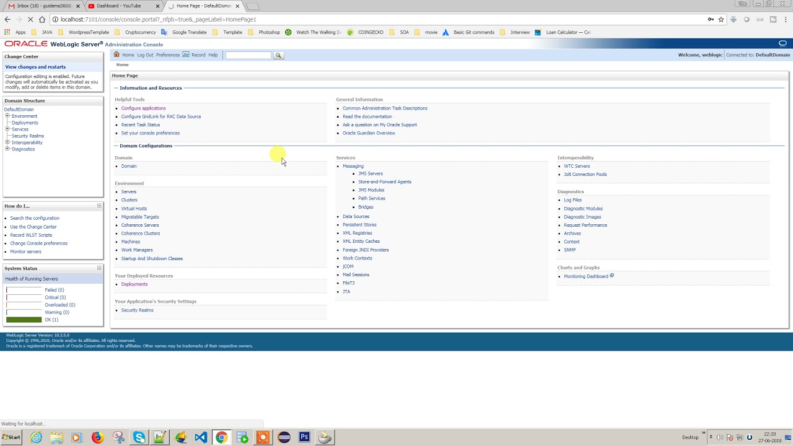This screenshot has width=793, height=446.
Task: Click the browser home icon
Action: pyautogui.click(x=42, y=19)
